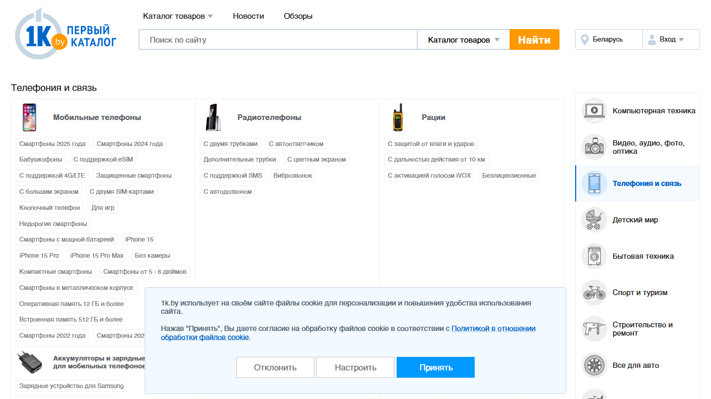Click the walkie-talkie image for Рации
The height and width of the screenshot is (399, 711).
pyautogui.click(x=398, y=117)
